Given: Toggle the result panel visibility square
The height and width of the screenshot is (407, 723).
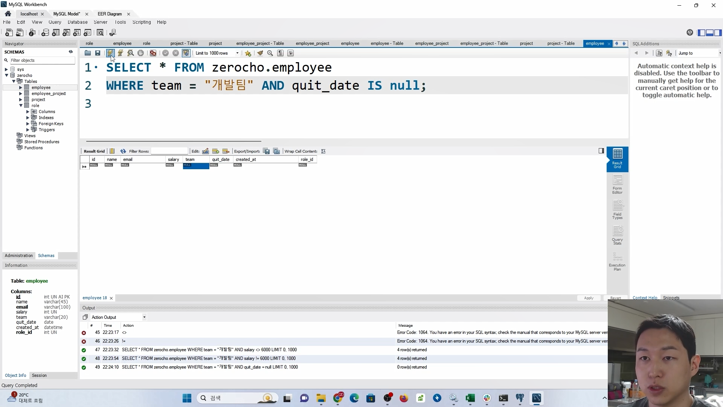Looking at the screenshot, I should point(601,151).
